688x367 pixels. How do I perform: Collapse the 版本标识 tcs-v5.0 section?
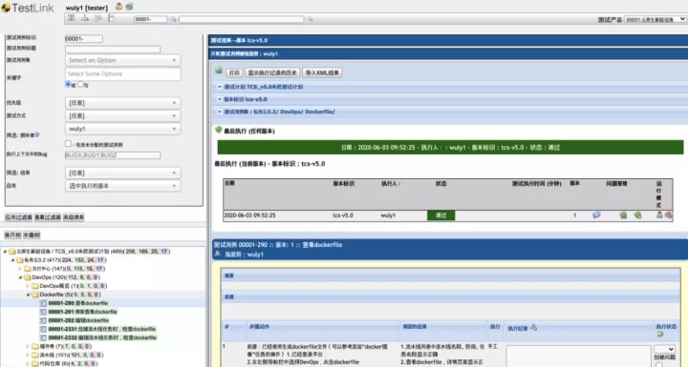220,99
